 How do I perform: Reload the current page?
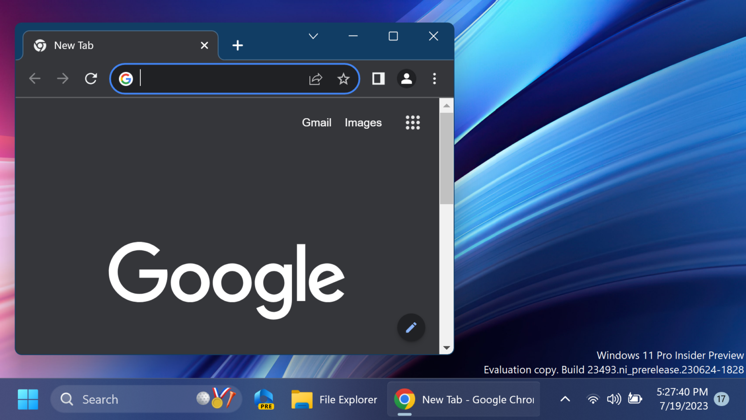pyautogui.click(x=91, y=78)
